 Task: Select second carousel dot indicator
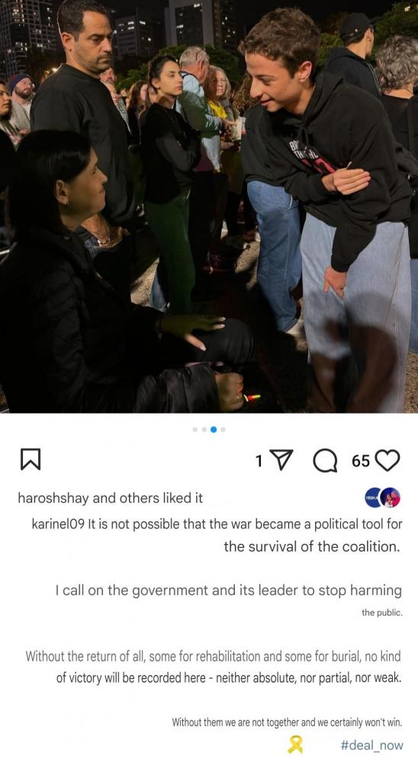[204, 430]
